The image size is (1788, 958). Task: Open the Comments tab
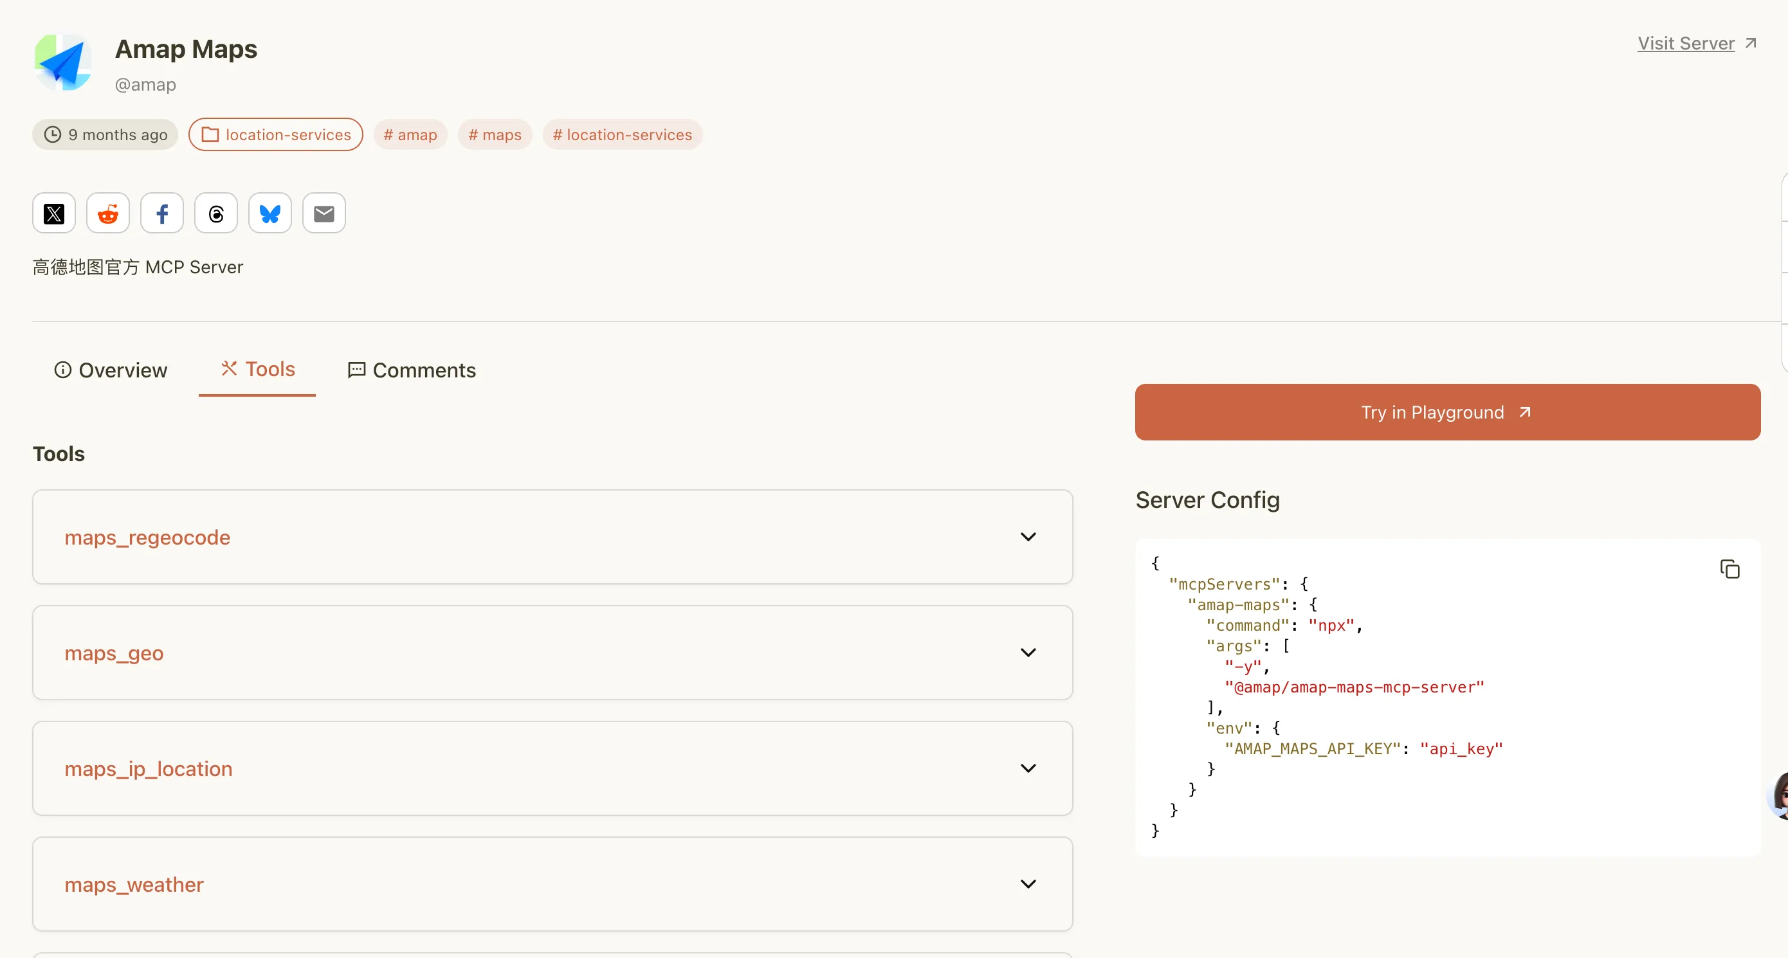click(x=412, y=370)
